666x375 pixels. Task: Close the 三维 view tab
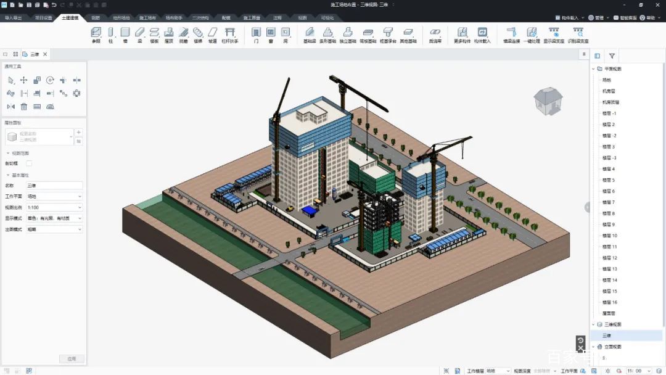(45, 54)
